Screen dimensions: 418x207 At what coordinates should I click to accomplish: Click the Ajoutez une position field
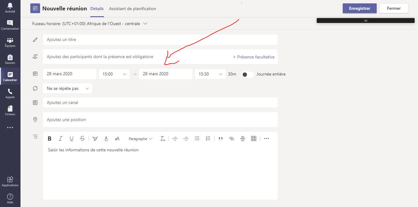pos(160,120)
